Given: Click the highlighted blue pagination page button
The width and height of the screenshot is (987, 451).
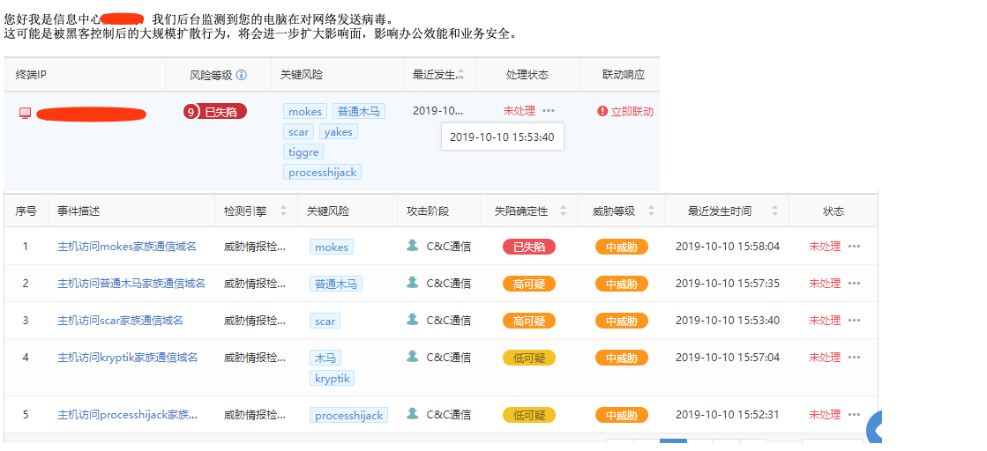Looking at the screenshot, I should (x=673, y=444).
